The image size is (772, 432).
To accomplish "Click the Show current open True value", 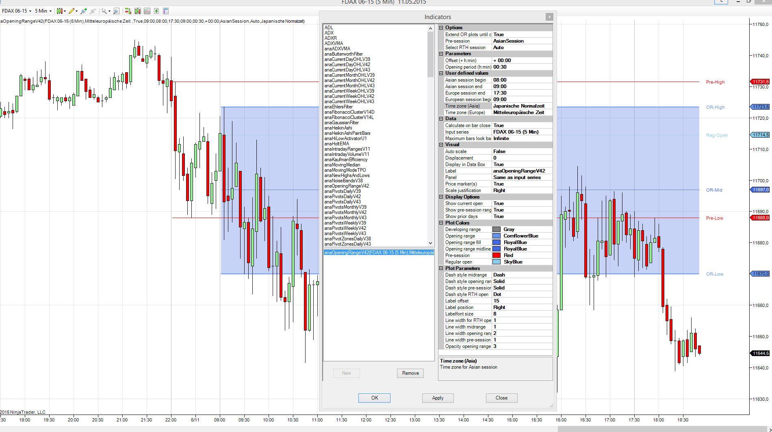I will pyautogui.click(x=522, y=203).
